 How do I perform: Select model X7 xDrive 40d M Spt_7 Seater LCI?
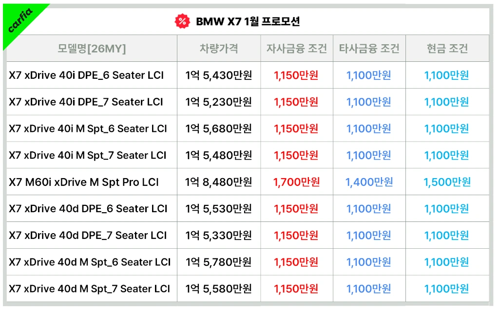coord(90,289)
